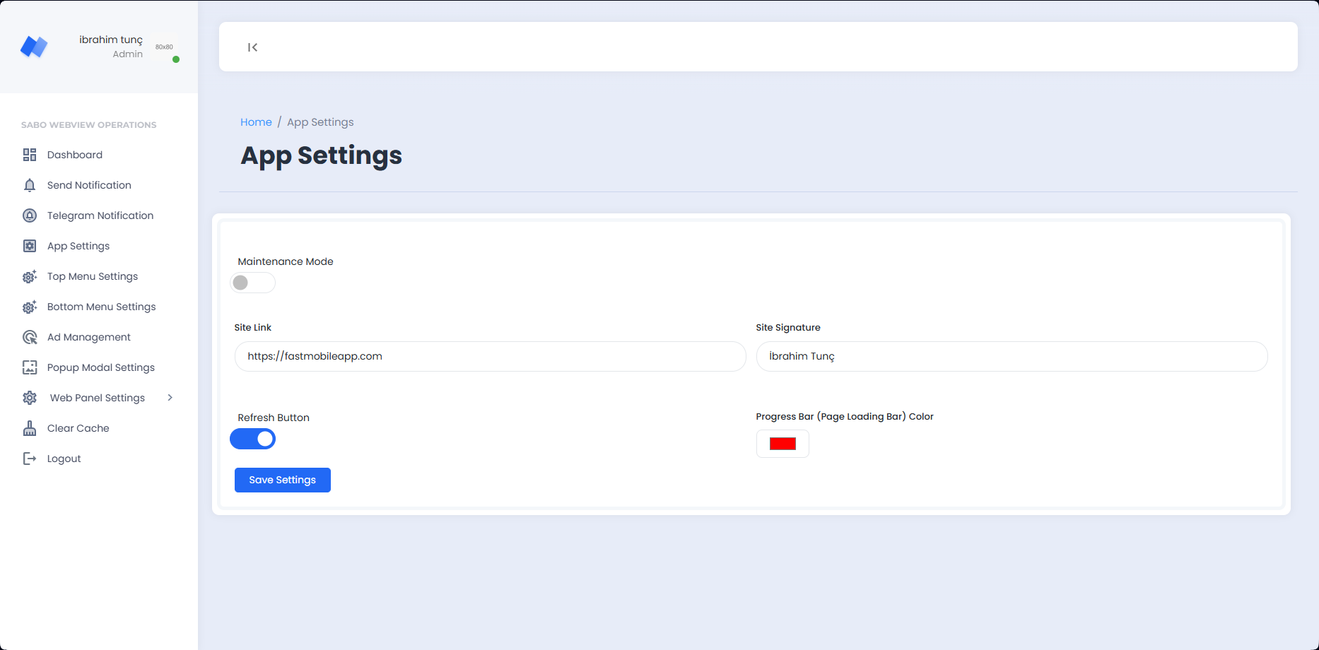Open Bottom Menu Settings in the sidebar

pyautogui.click(x=101, y=307)
